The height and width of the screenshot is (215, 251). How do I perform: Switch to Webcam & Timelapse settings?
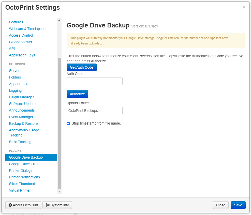(26, 29)
